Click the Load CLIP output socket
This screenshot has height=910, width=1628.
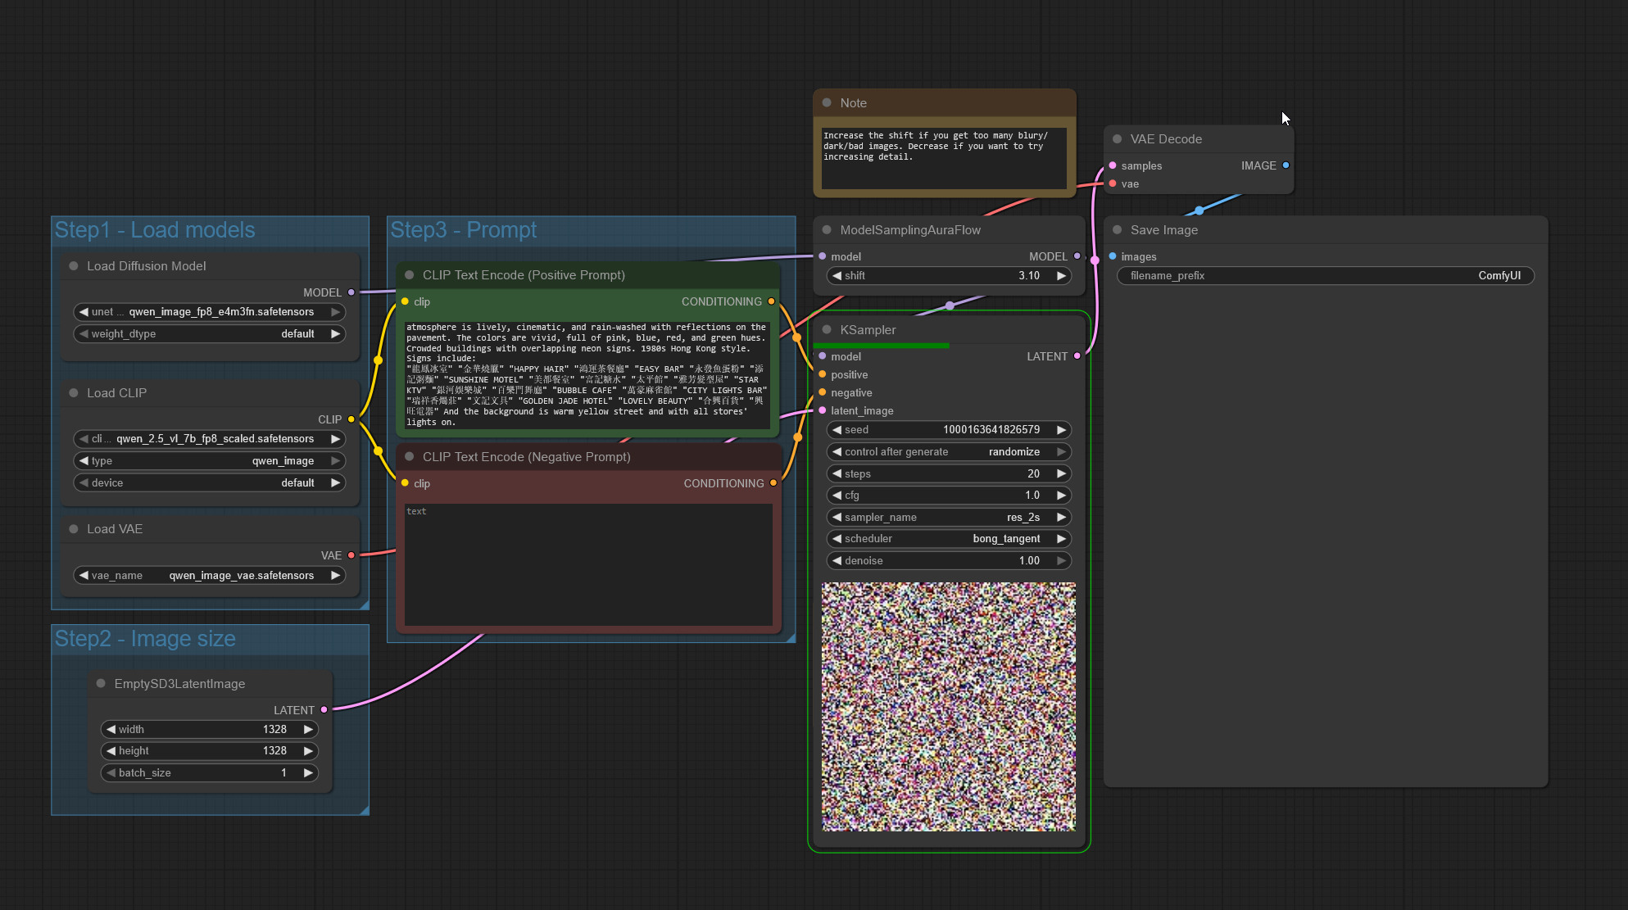(351, 419)
